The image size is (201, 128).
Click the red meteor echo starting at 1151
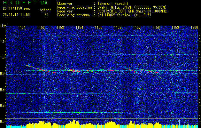click(x=42, y=69)
